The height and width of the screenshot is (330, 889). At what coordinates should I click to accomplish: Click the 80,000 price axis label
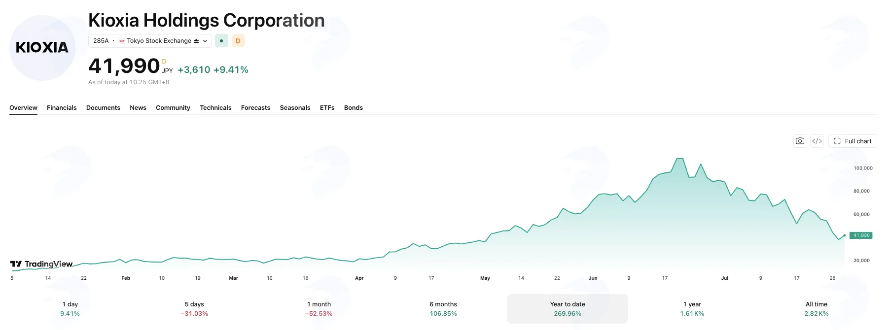(861, 191)
